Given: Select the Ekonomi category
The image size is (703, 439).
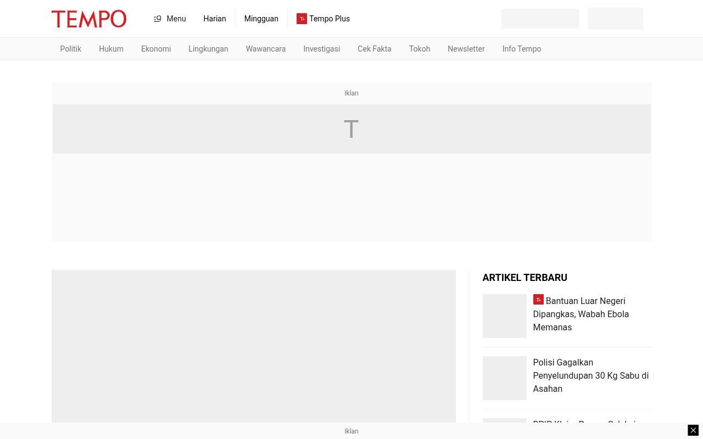Looking at the screenshot, I should (x=156, y=49).
